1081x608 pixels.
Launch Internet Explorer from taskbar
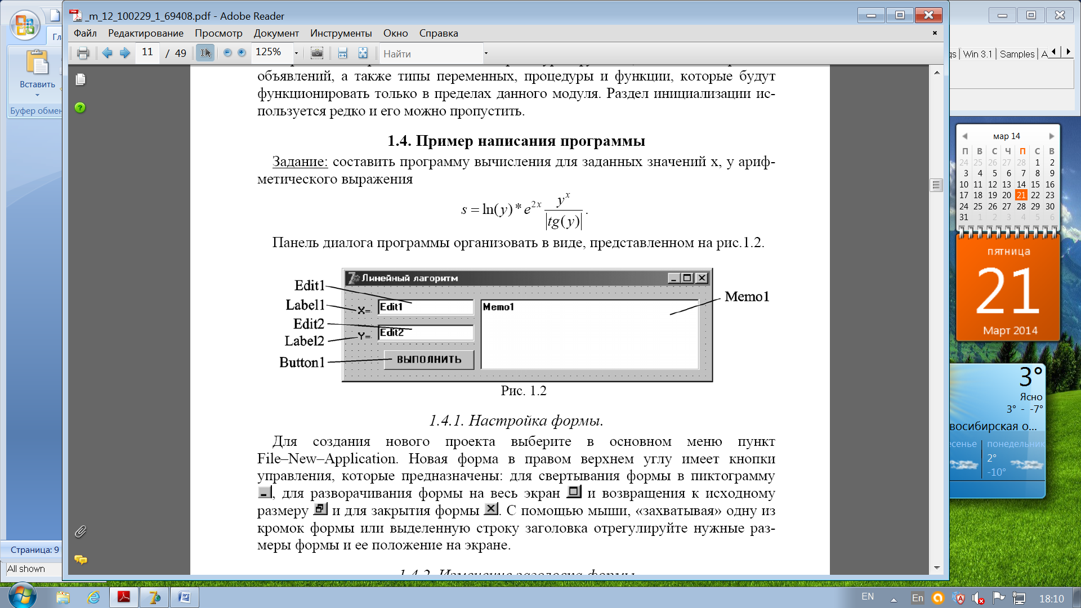click(x=93, y=597)
